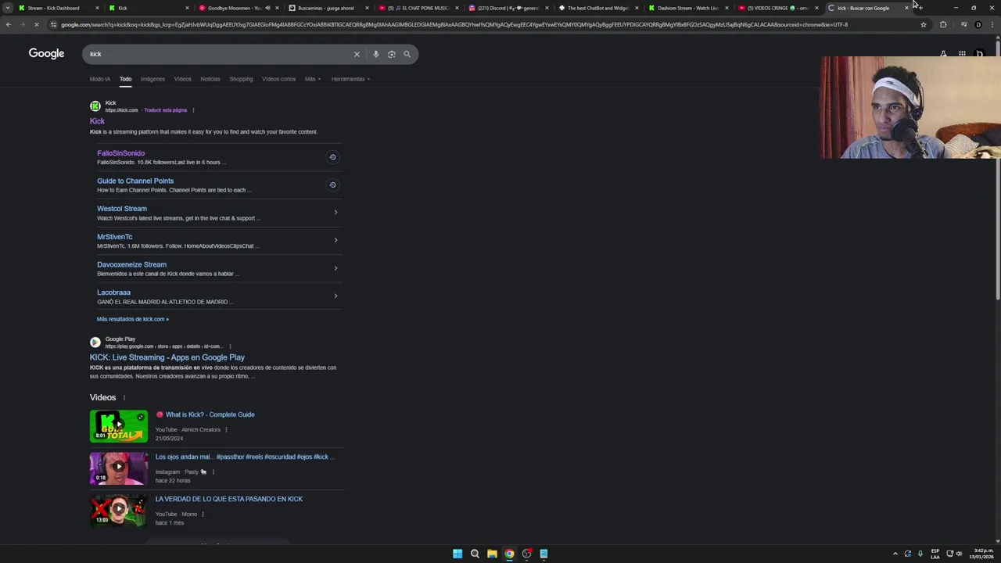The width and height of the screenshot is (1001, 563).
Task: Open the Windows Start menu
Action: 457,554
